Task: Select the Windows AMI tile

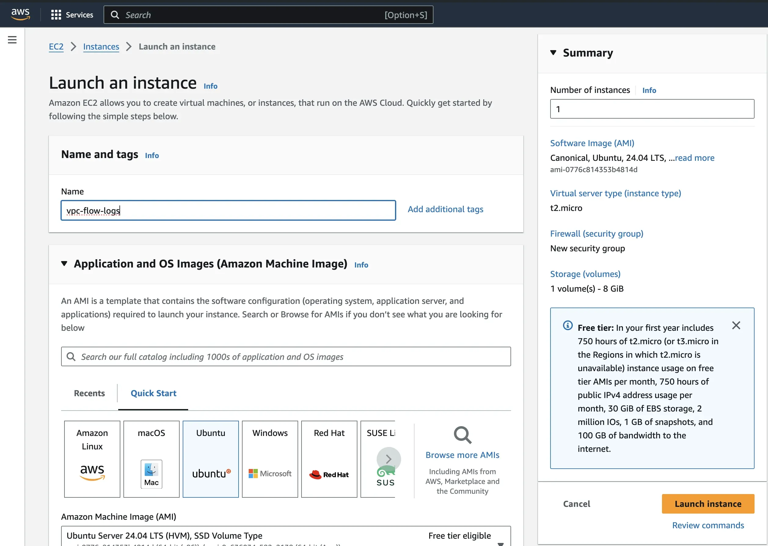Action: [x=270, y=459]
